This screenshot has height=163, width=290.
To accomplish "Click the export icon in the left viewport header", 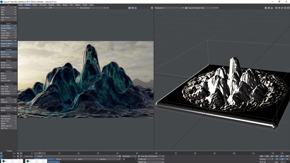I will click(135, 8).
